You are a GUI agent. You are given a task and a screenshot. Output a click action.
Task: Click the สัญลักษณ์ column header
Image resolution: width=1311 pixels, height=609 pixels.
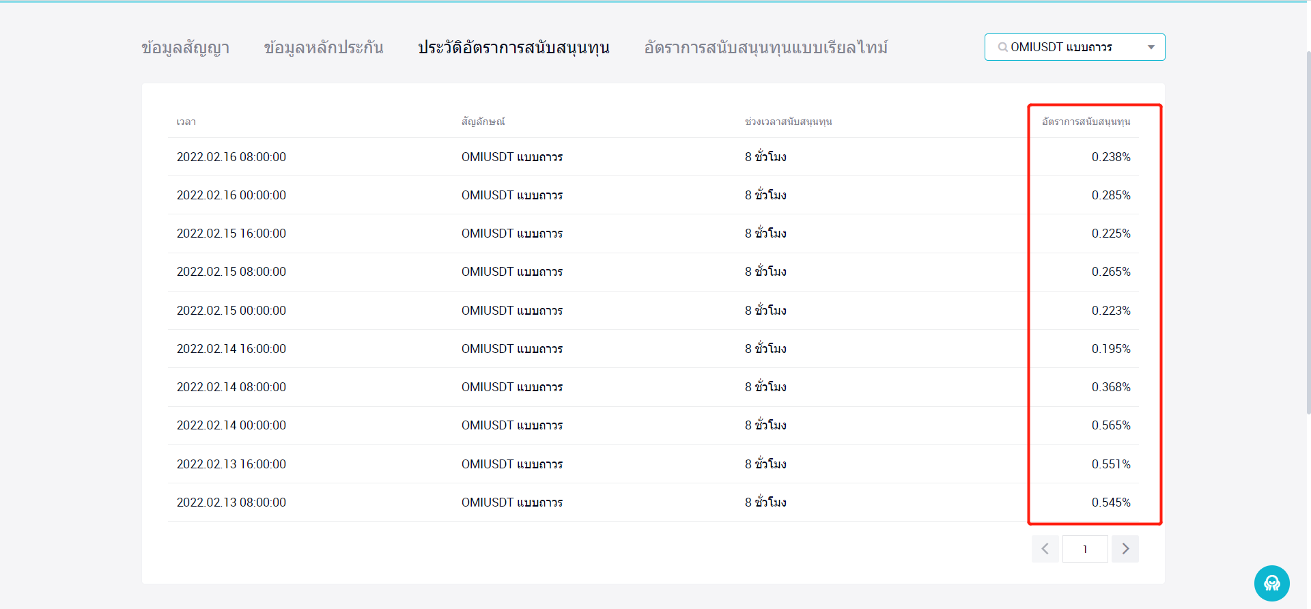pos(483,122)
